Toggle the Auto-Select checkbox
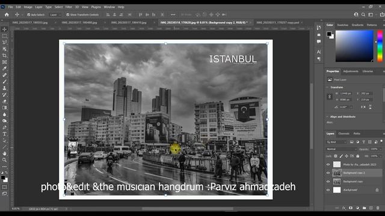Viewport: 385px width, 216px height. coord(29,14)
